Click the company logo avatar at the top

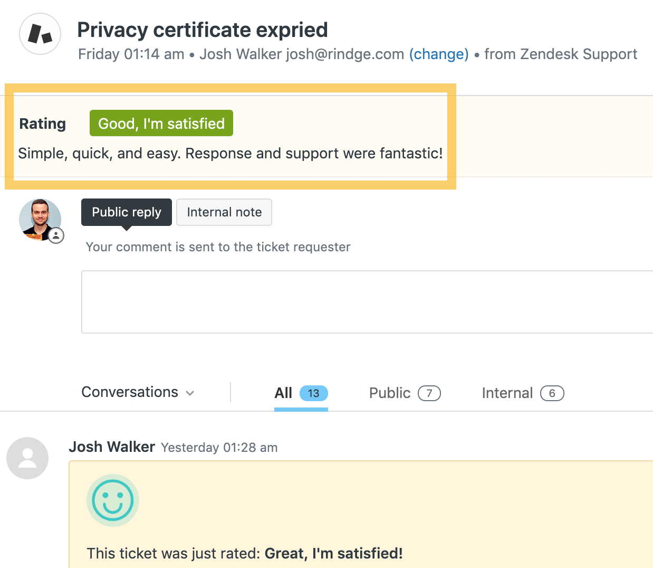click(x=40, y=34)
